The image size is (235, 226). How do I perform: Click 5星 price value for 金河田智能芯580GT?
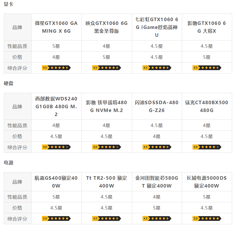pos(157,208)
